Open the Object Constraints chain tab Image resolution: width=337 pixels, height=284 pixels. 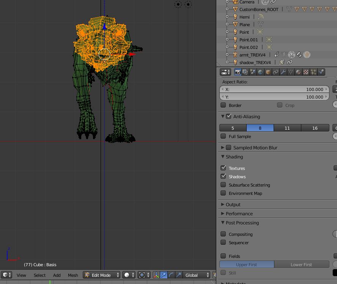[276, 72]
